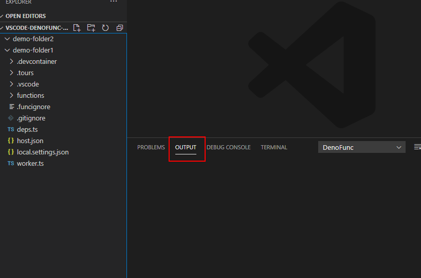Select demo-folder1 in the tree

click(x=33, y=50)
